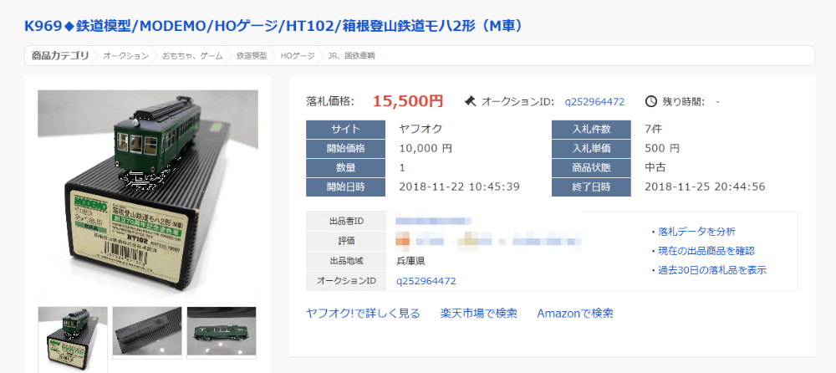Image resolution: width=836 pixels, height=373 pixels.
Task: Select the 鉄道模型 breadcrumb
Action: [252, 56]
